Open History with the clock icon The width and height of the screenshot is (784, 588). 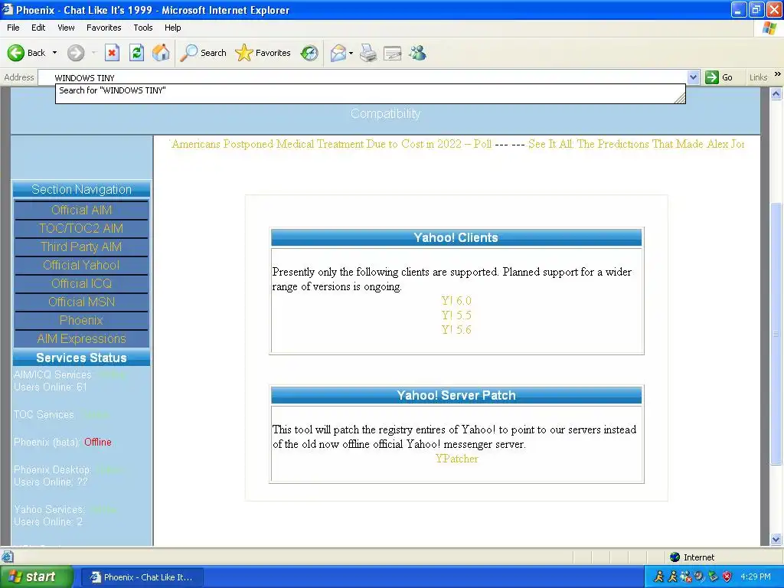(309, 53)
